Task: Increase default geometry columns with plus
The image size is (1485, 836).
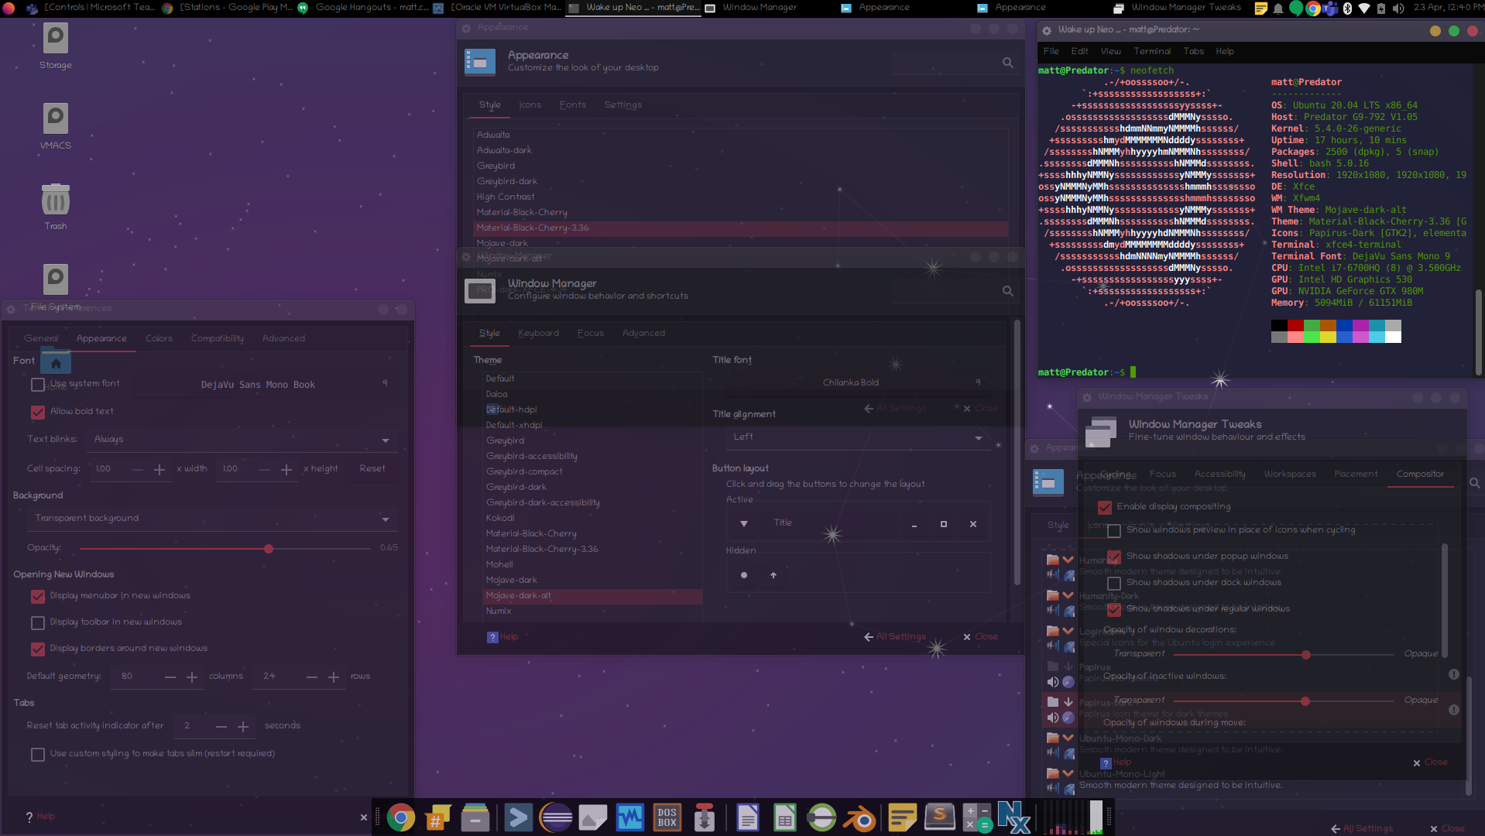Action: pos(192,677)
